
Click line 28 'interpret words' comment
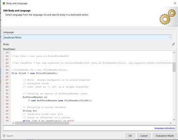(36, 84)
